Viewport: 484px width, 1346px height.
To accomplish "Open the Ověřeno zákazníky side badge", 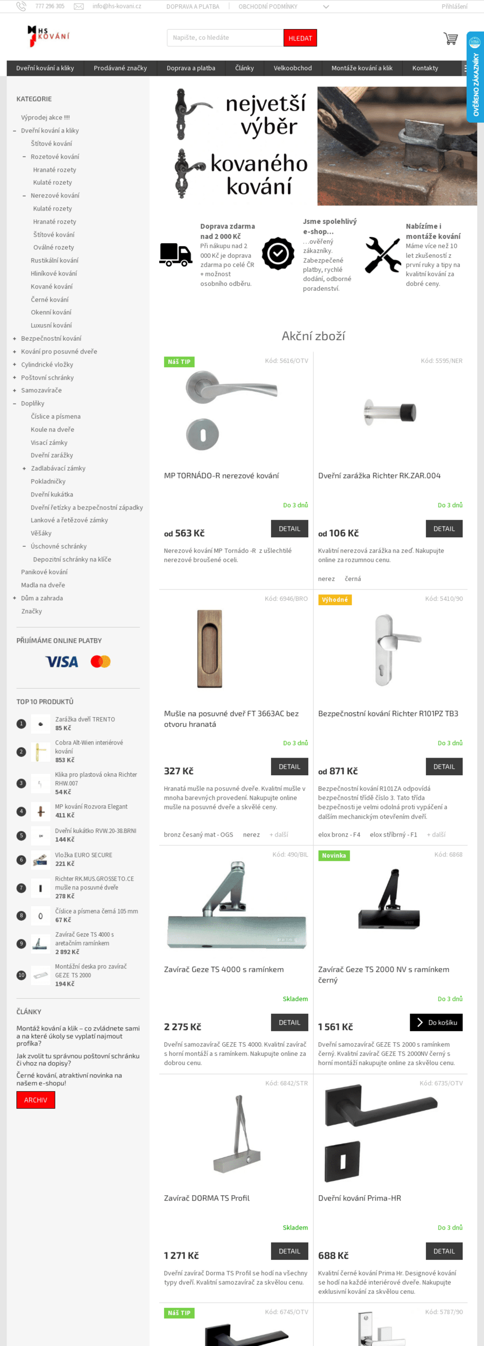I will coord(475,77).
